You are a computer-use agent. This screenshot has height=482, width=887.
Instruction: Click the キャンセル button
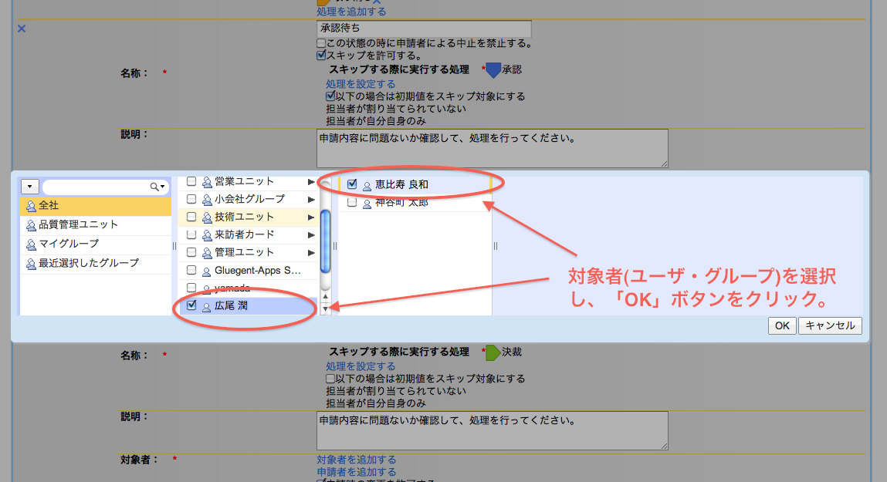(830, 325)
